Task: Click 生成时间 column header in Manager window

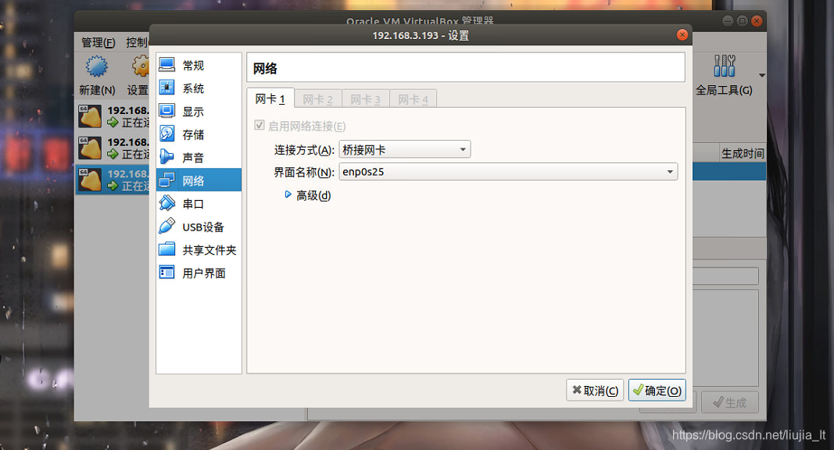Action: [x=743, y=153]
